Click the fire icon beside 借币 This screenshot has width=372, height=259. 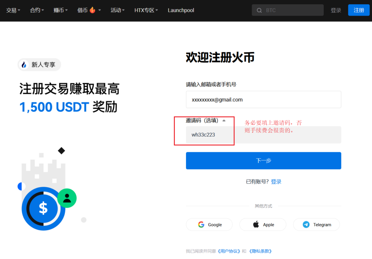pos(92,10)
